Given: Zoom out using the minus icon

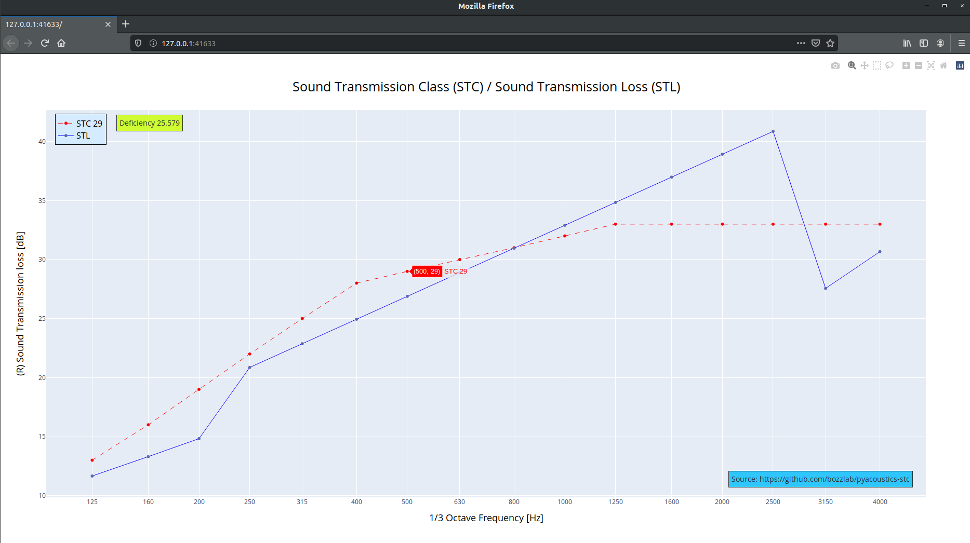Looking at the screenshot, I should (918, 65).
